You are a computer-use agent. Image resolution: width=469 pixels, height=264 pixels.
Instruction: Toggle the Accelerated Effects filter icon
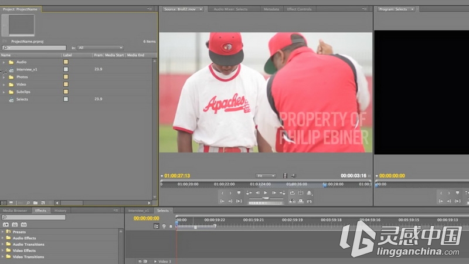[6, 225]
